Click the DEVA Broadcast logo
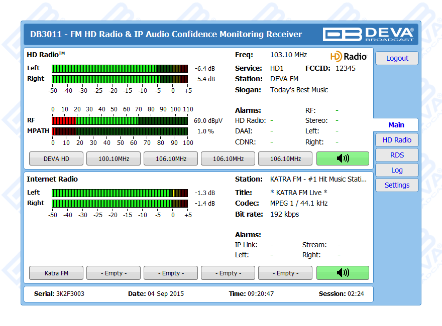The width and height of the screenshot is (442, 326). (369, 34)
